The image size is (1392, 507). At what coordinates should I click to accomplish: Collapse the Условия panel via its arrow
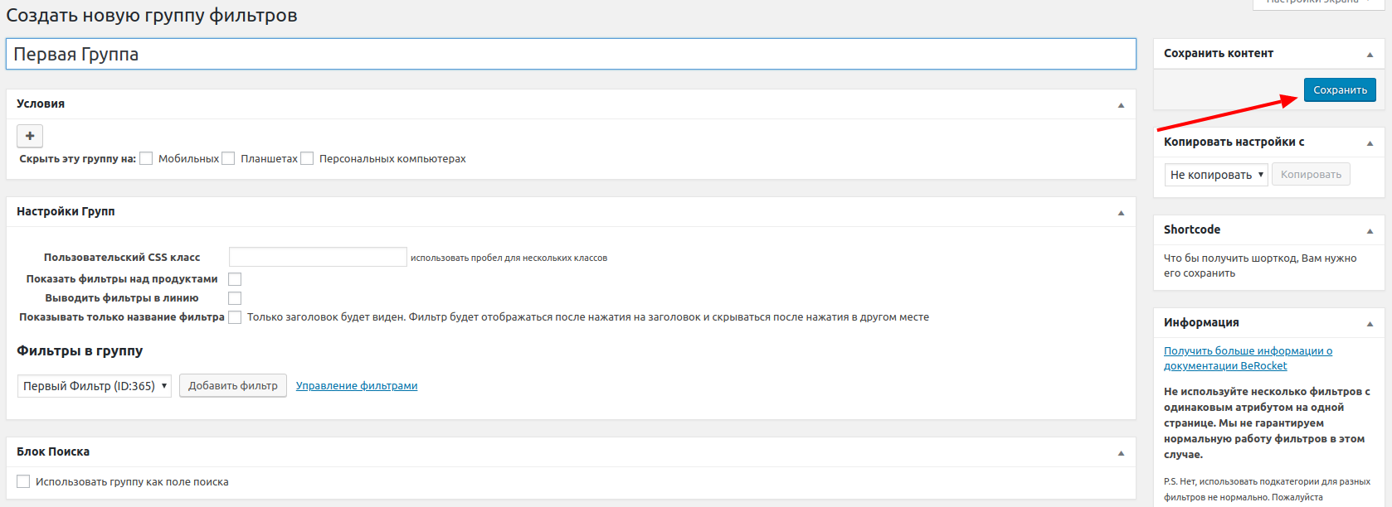[x=1121, y=105]
